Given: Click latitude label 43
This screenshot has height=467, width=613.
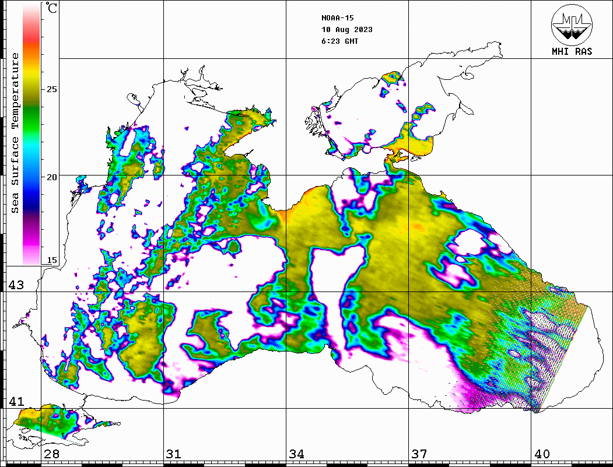Looking at the screenshot, I should [16, 285].
